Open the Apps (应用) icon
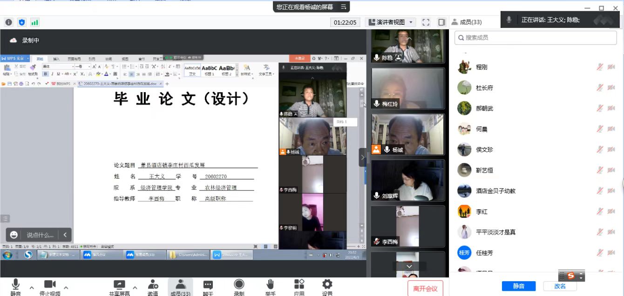The image size is (624, 296). tap(299, 287)
